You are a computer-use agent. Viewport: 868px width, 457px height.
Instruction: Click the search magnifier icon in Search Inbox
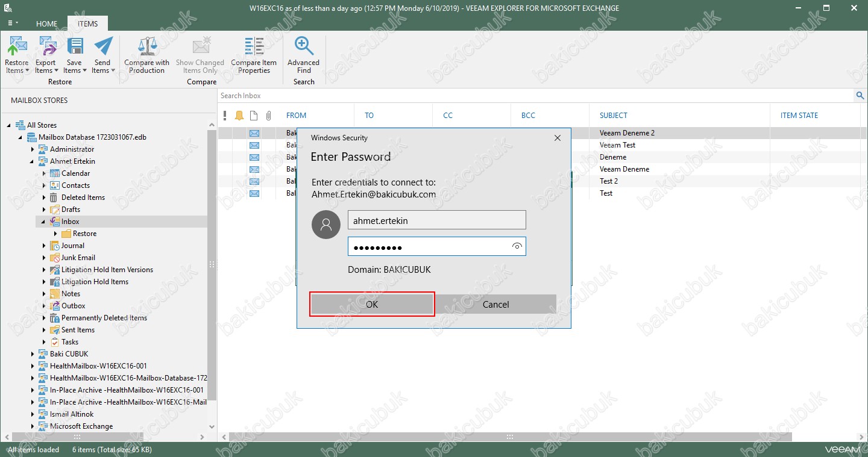[x=860, y=96]
